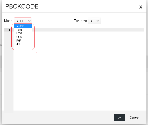Close the PBCKCODE dialog with X

tap(141, 7)
